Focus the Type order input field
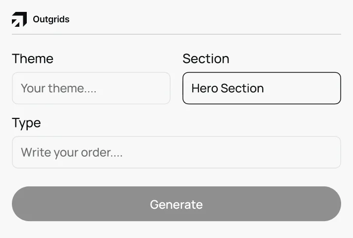Image resolution: width=353 pixels, height=238 pixels. tap(176, 152)
